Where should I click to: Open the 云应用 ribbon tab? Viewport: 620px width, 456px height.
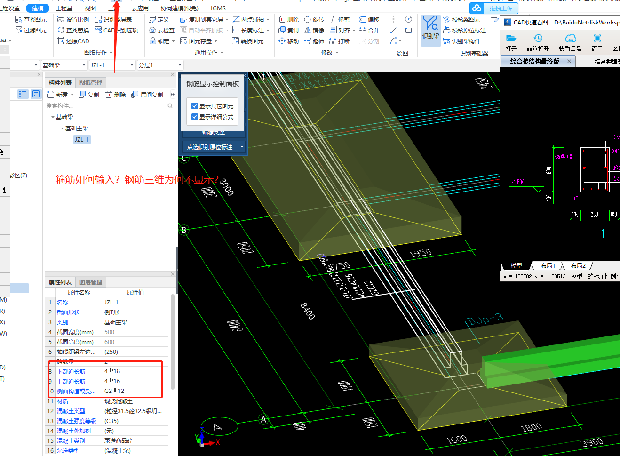click(x=140, y=8)
